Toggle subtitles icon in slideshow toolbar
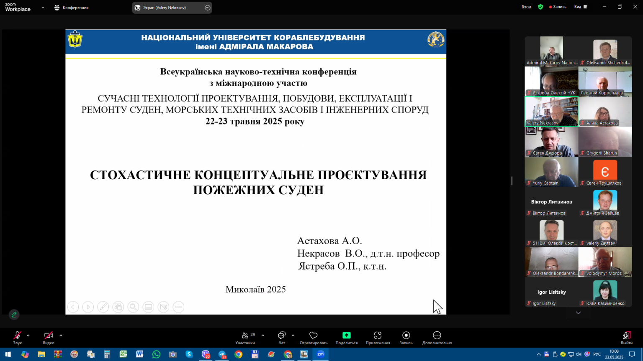Viewport: 643px width, 361px height. tap(148, 307)
